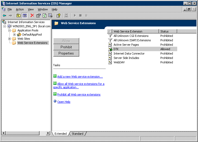Click the Up One Level folder icon
198x142 pixels.
(x=18, y=16)
